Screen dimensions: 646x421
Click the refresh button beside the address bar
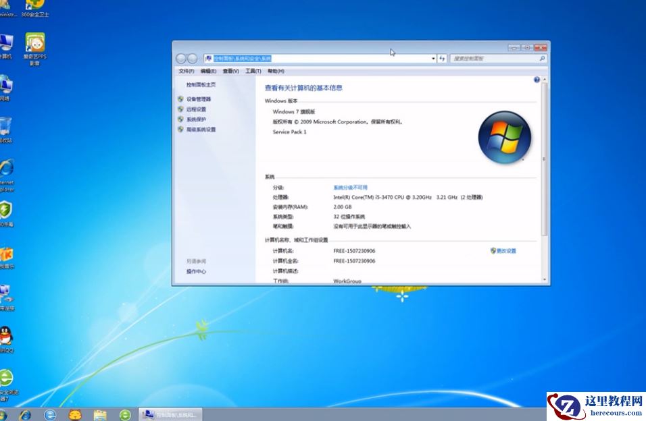[442, 59]
